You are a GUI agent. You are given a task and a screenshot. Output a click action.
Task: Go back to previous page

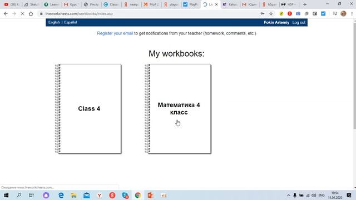point(6,13)
